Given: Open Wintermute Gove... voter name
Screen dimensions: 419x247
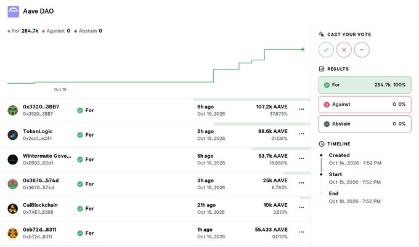Looking at the screenshot, I should tap(47, 156).
